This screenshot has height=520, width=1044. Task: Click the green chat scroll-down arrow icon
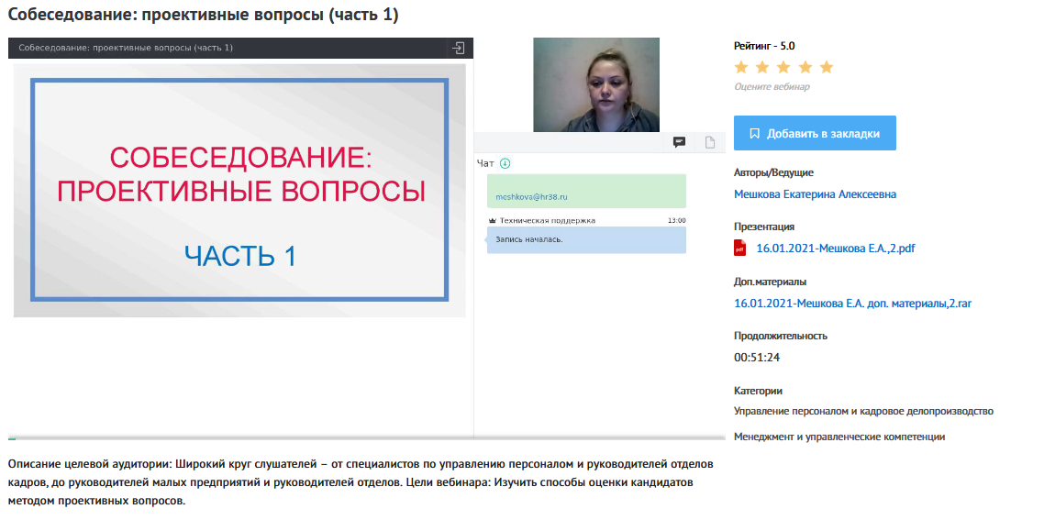pos(505,163)
